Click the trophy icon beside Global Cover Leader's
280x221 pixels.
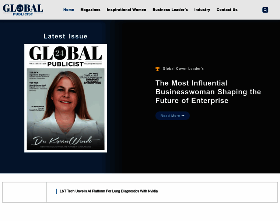(x=157, y=69)
